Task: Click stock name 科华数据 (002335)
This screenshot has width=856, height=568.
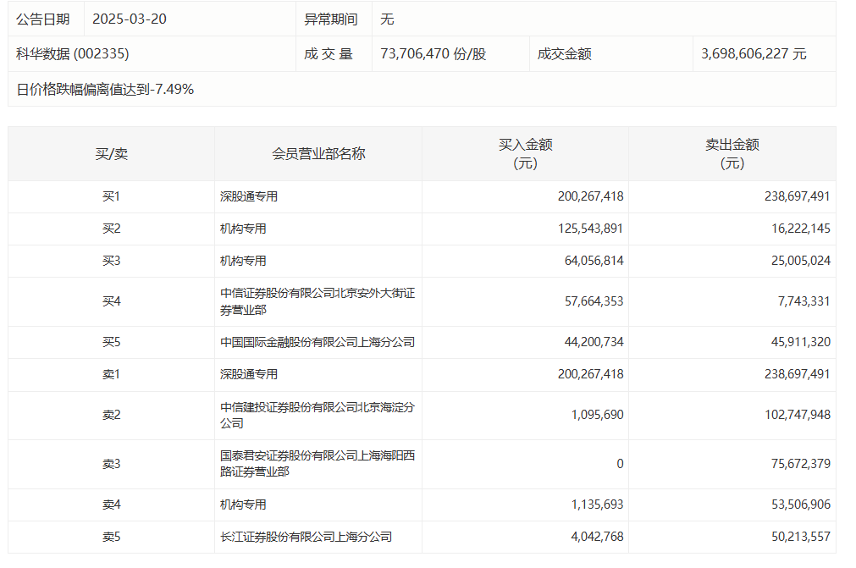Action: [x=73, y=53]
